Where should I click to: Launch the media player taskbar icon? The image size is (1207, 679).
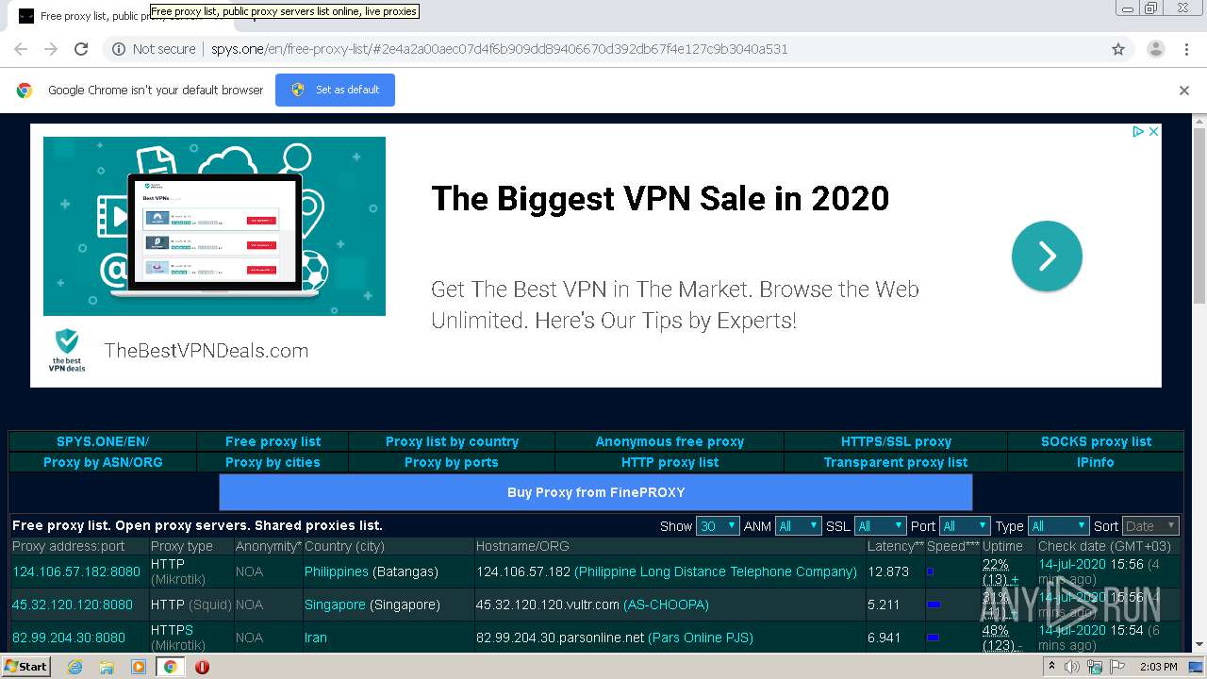click(139, 667)
